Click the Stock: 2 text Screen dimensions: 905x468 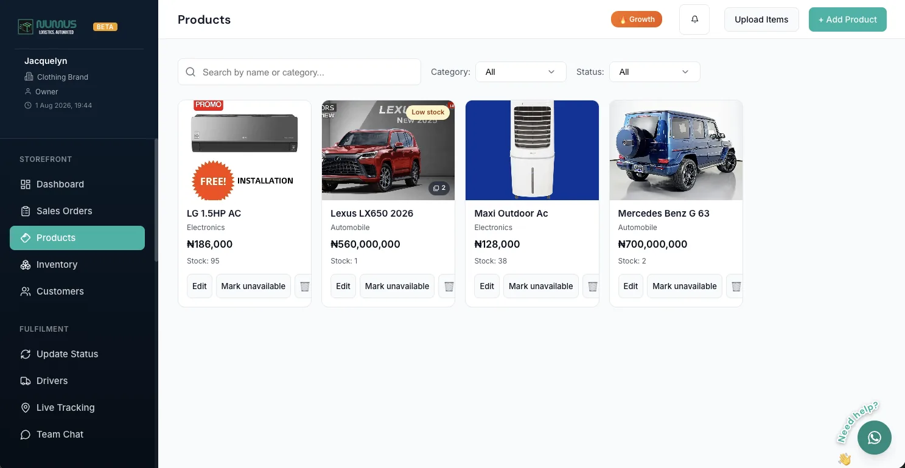pyautogui.click(x=632, y=261)
